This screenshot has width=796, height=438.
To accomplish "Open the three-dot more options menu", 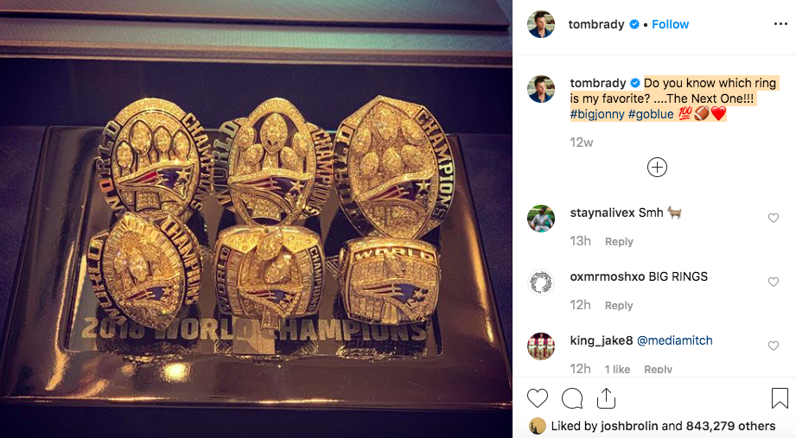I will coord(780,24).
